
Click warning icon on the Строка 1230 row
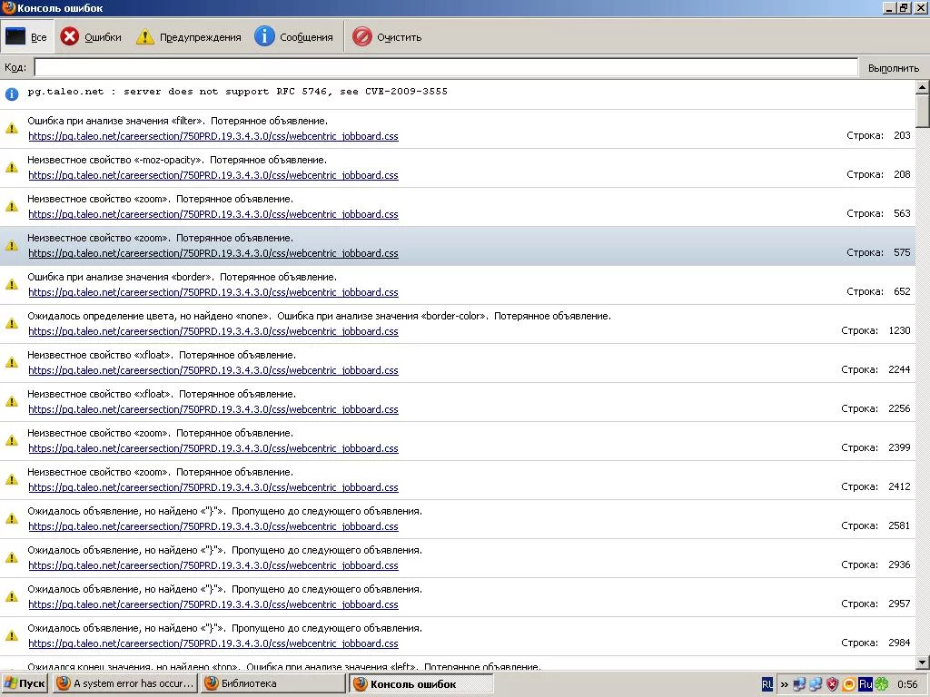pos(12,324)
